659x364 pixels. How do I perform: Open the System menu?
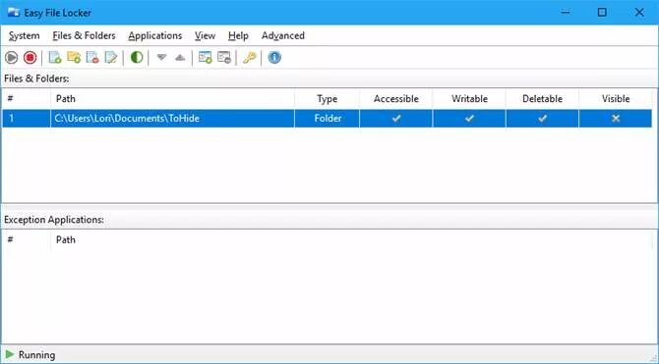coord(24,36)
